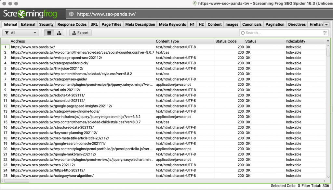
Task: Click into the Search field
Action: [x=284, y=33]
